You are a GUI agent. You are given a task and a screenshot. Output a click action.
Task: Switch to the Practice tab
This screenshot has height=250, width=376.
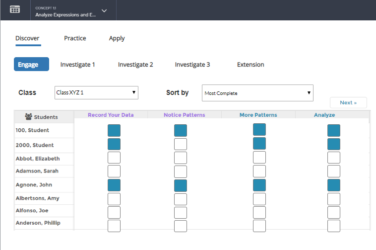pos(75,38)
